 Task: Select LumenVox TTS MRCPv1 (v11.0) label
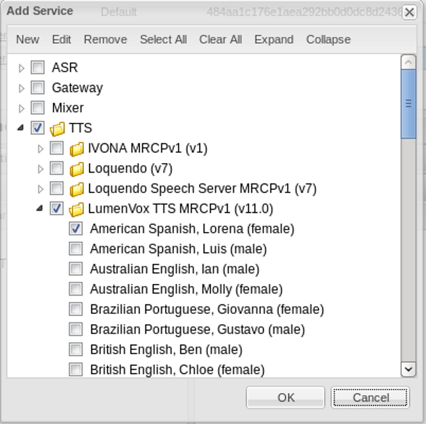[x=180, y=209]
